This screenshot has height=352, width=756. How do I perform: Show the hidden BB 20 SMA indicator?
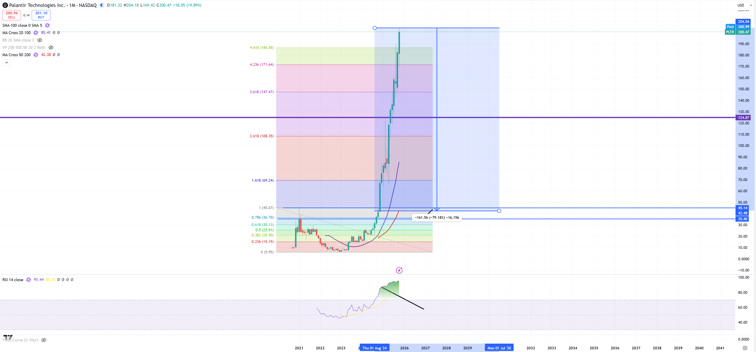coord(40,40)
